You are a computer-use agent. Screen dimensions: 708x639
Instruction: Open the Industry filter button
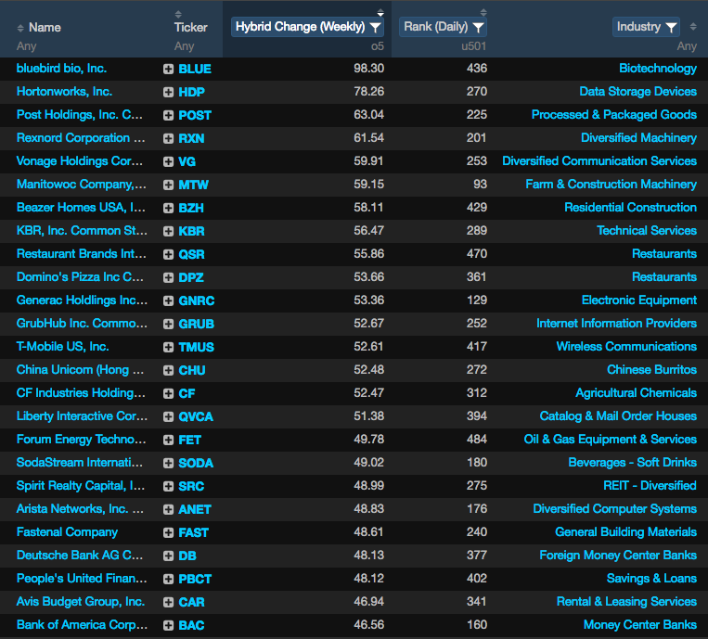tap(646, 27)
